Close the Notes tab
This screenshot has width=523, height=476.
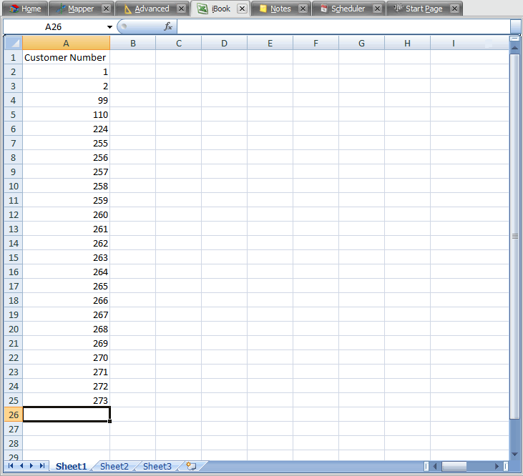pos(303,9)
